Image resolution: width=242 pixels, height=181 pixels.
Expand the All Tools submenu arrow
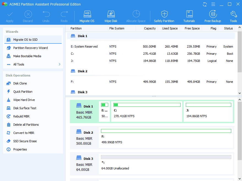(x=59, y=64)
